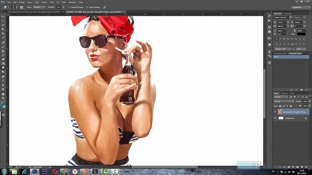Open layer blend mode Normal dropdown
The height and width of the screenshot is (175, 312).
pos(284,102)
